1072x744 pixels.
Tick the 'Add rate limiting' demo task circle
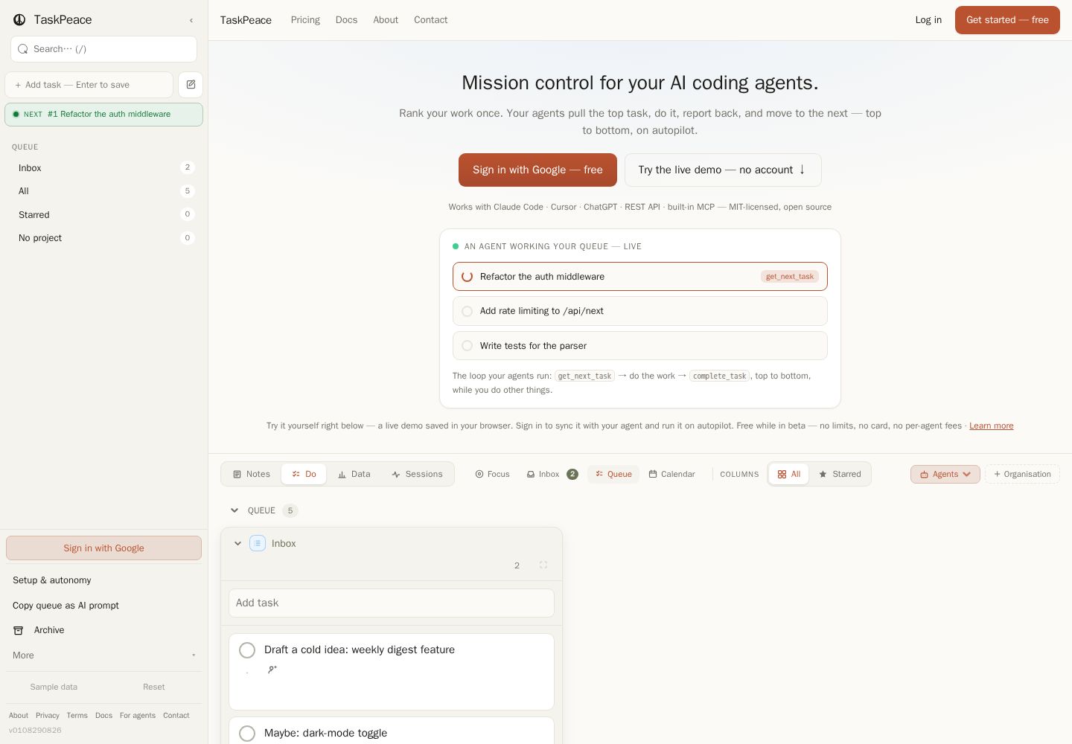(467, 311)
